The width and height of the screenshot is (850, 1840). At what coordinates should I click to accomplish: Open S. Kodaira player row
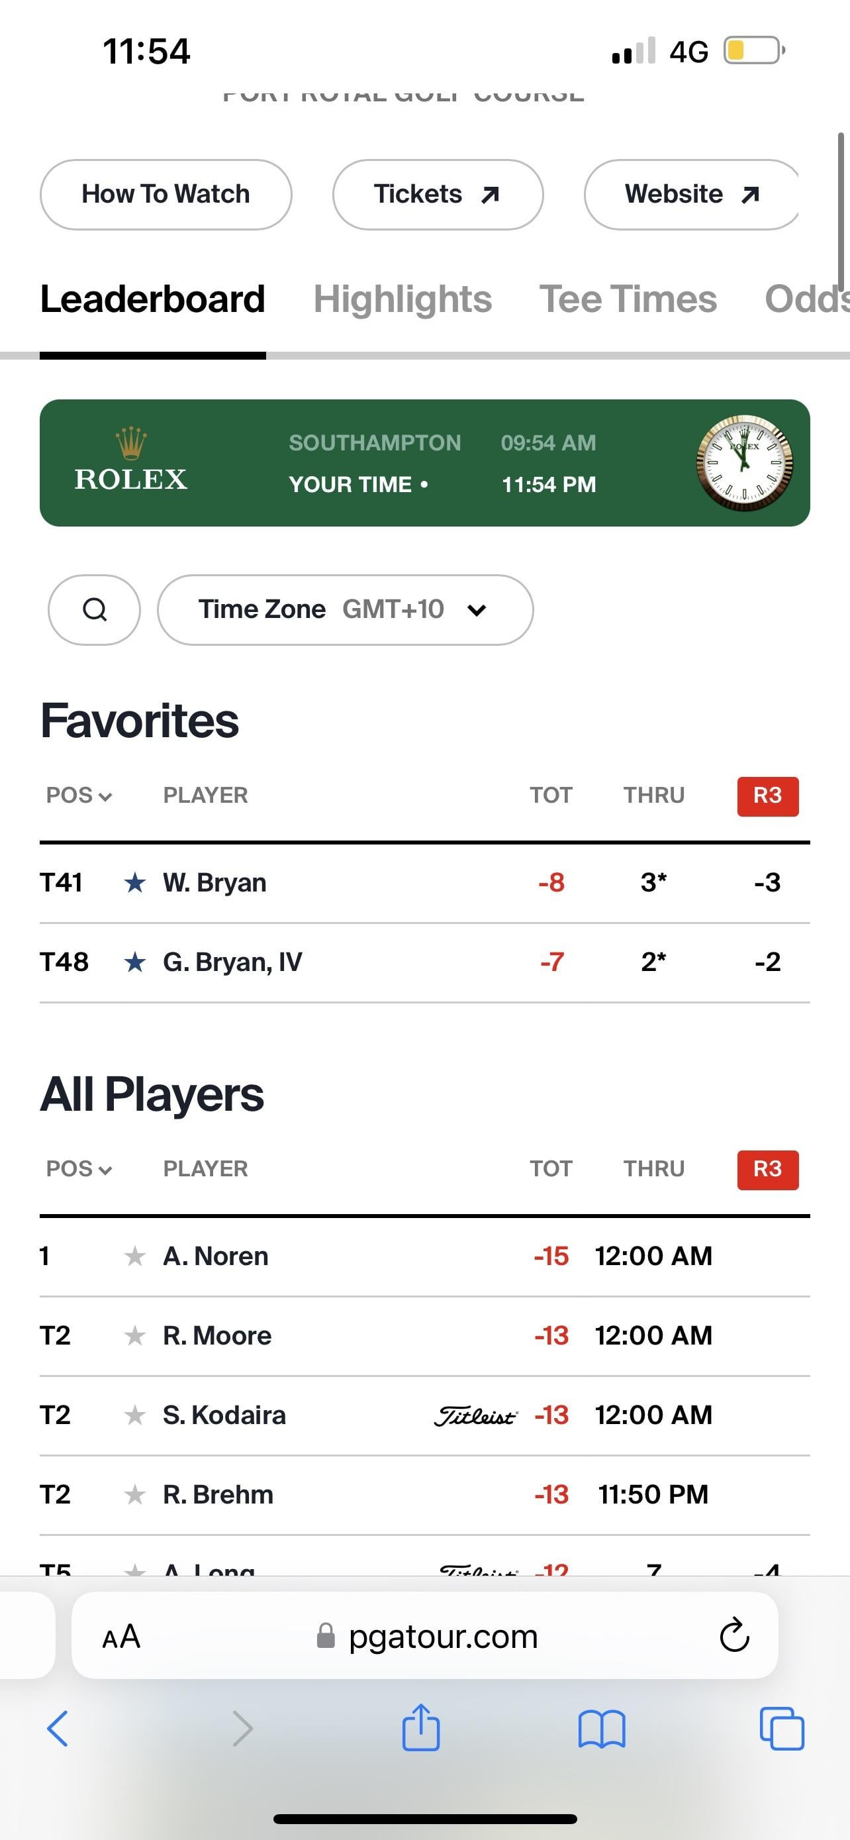424,1415
